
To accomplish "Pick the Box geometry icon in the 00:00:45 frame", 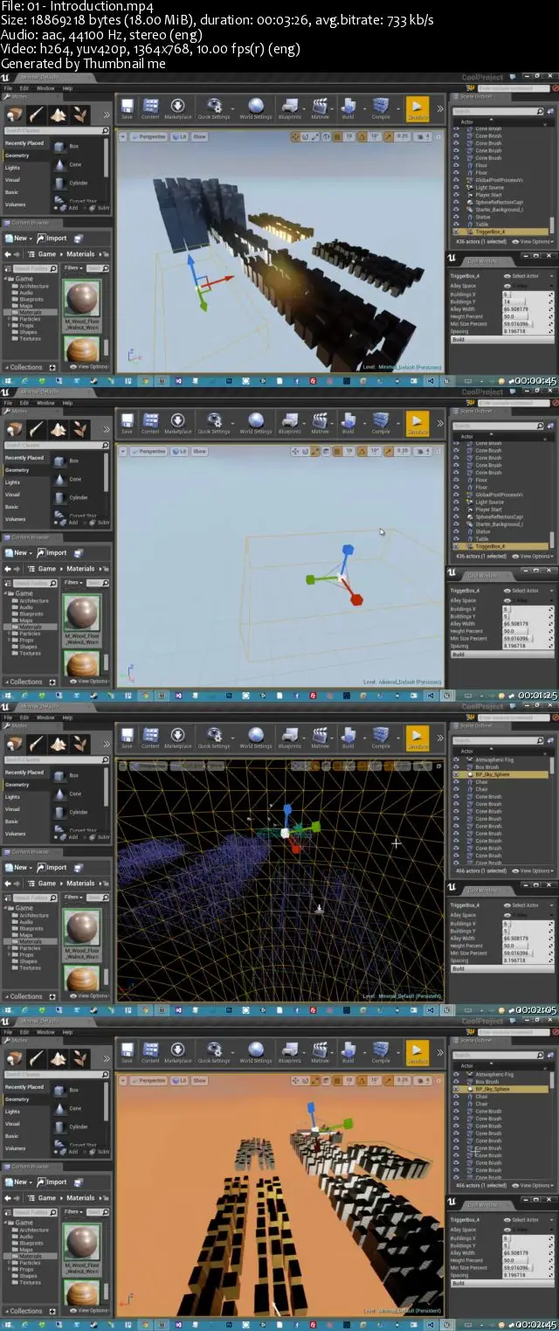I will pyautogui.click(x=59, y=146).
